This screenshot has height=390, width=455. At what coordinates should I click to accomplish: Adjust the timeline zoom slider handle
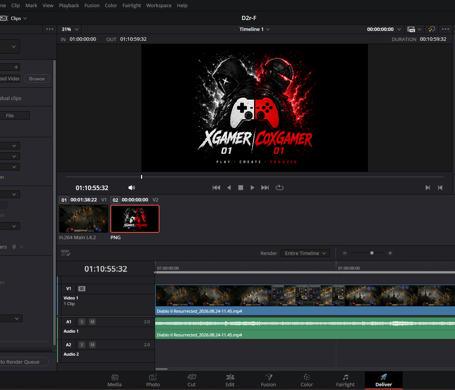click(372, 253)
